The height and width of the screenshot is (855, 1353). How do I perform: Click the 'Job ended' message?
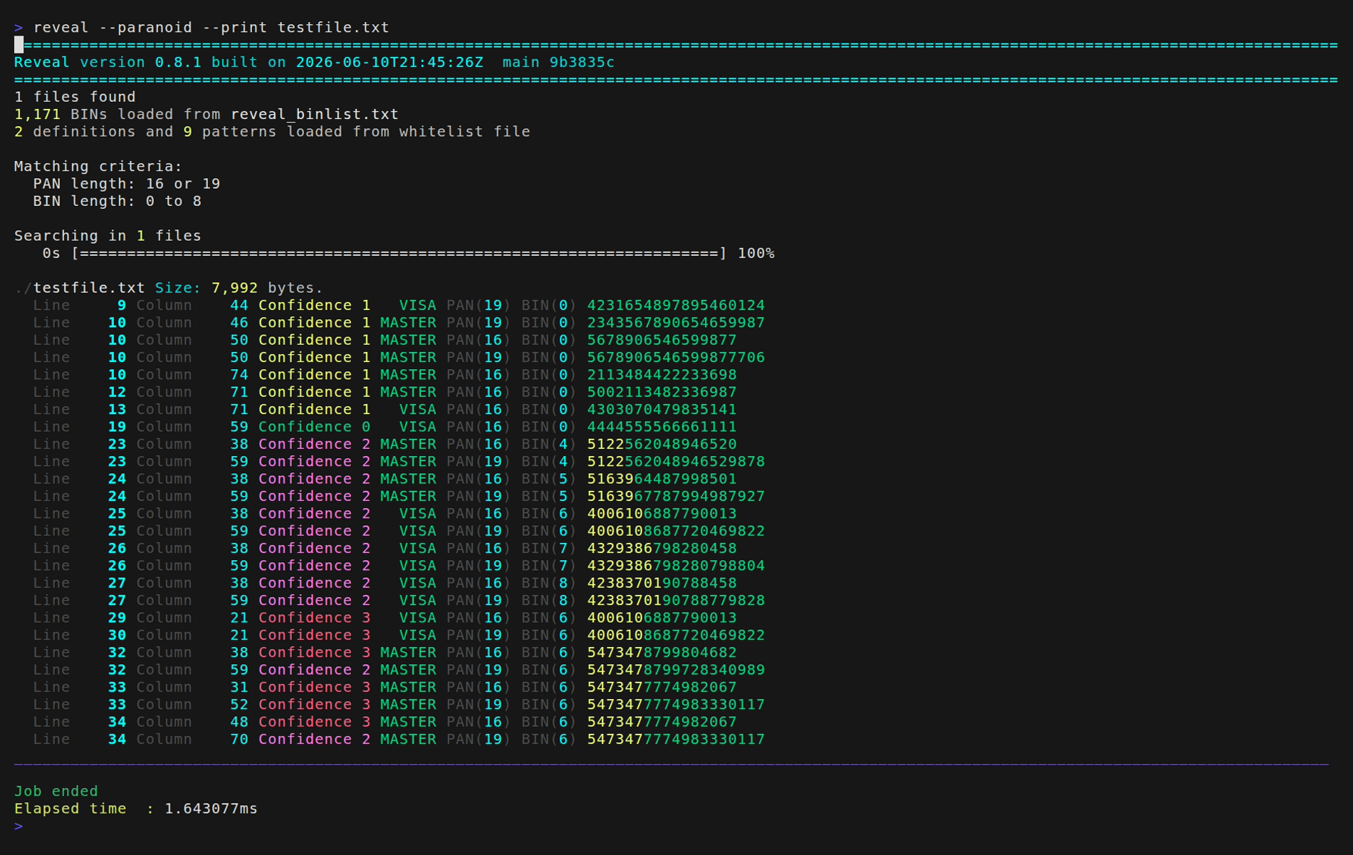[56, 792]
